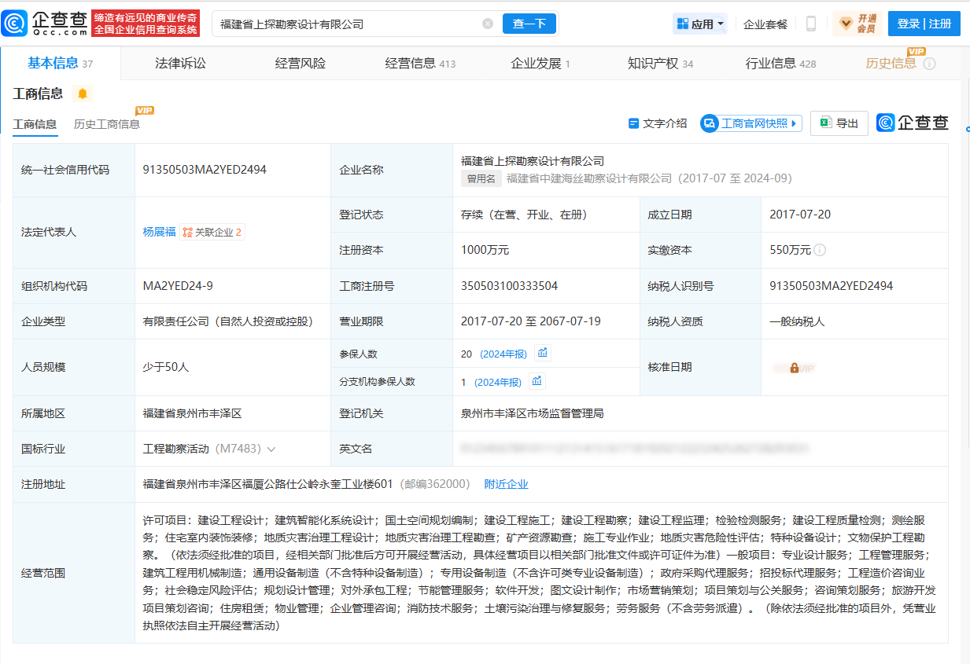
Task: Click the company name search input field
Action: click(346, 24)
